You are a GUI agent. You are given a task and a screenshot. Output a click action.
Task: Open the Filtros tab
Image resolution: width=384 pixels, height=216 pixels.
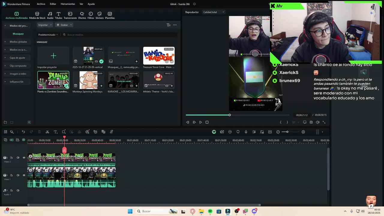coord(91,16)
